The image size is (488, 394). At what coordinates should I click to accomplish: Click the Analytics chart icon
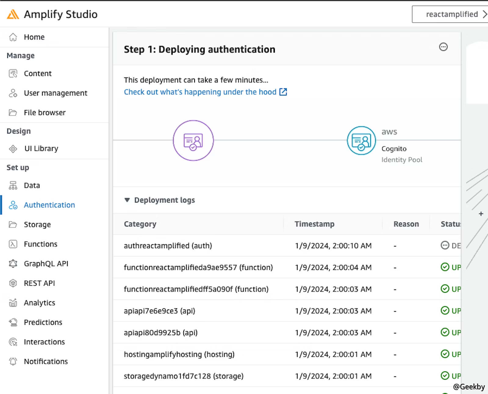[13, 303]
